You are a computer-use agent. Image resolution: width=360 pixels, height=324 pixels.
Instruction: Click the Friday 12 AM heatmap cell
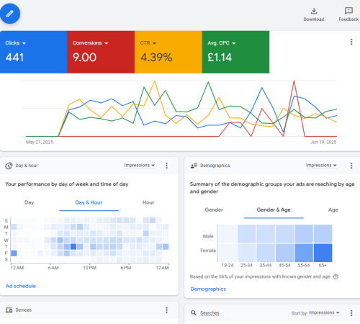pos(14,253)
